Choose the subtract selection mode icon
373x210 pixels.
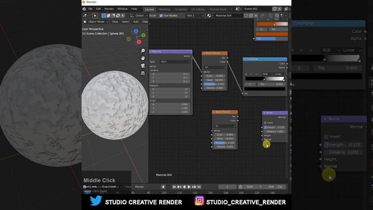tap(113, 16)
